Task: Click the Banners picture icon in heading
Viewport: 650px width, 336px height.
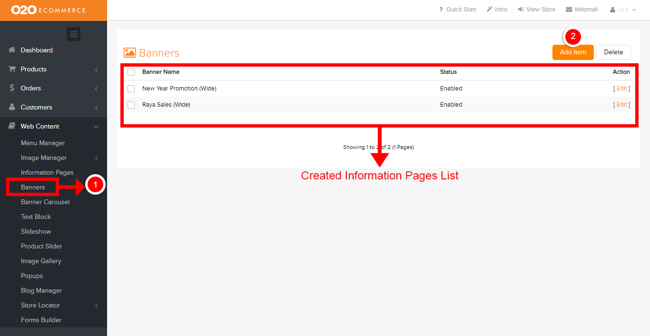Action: click(x=130, y=53)
